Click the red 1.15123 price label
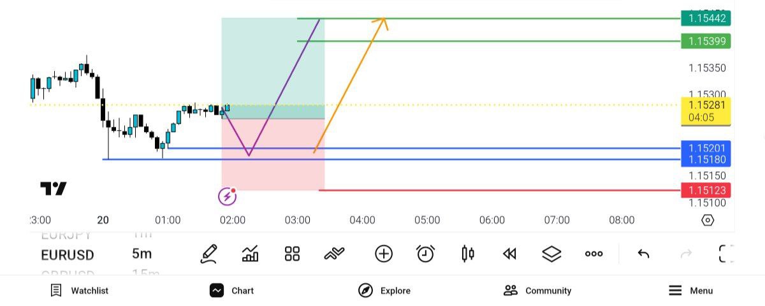765x306 pixels. [x=706, y=190]
